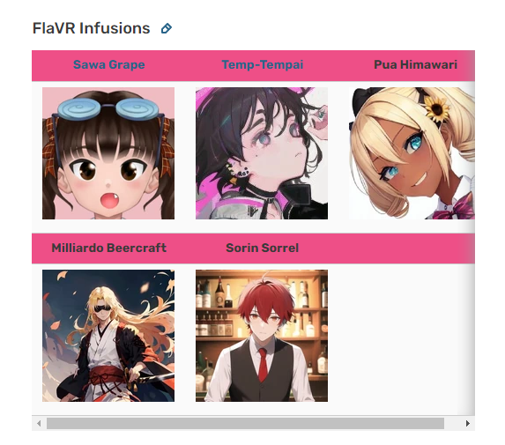Open the Sawa Grape link

tap(109, 64)
